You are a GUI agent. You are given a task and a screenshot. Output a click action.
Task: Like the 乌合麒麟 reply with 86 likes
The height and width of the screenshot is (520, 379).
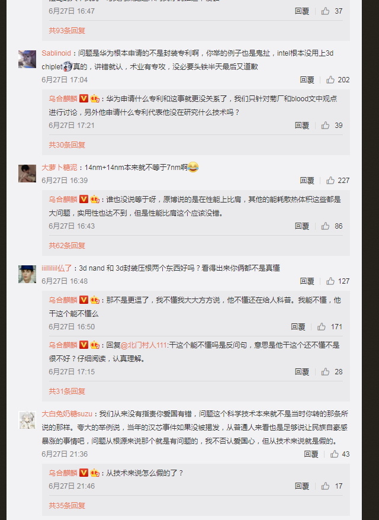[325, 226]
